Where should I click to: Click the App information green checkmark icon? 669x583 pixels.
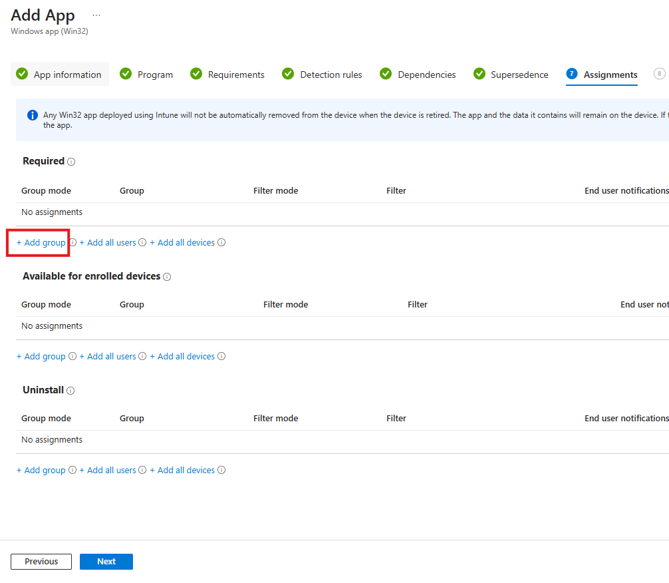(22, 74)
